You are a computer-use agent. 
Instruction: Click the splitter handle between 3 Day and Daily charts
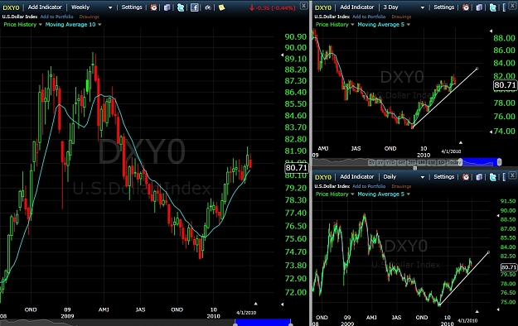[415, 168]
